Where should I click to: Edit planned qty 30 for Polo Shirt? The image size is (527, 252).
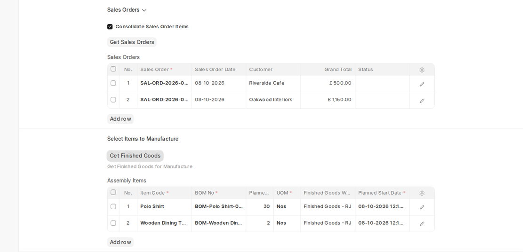coord(260,206)
